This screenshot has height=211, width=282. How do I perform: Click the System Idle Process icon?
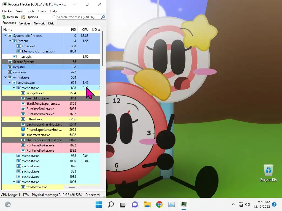pyautogui.click(x=10, y=35)
